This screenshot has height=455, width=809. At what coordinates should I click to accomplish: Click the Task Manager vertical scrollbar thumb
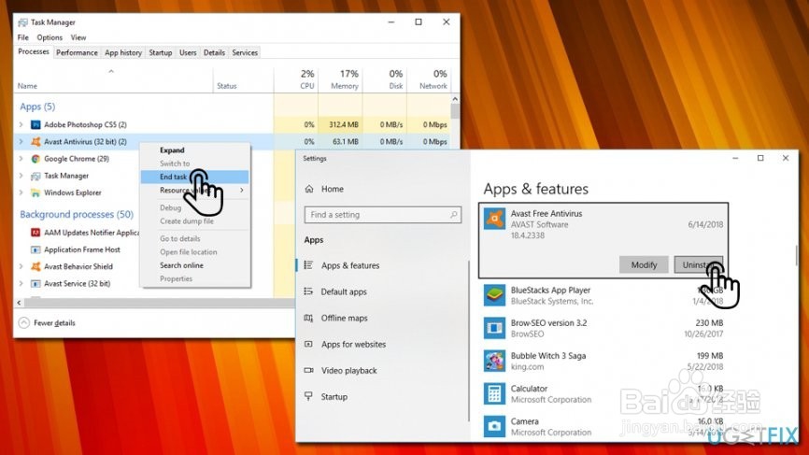[455, 111]
